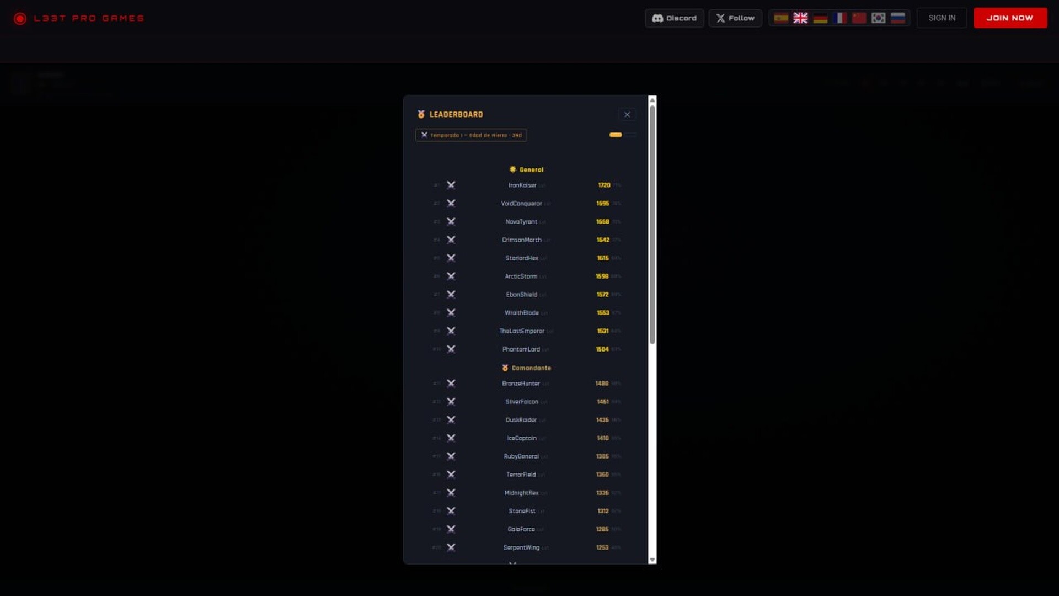Click the L33T Pro Games logo
Viewport: 1059px width, 596px height.
click(x=79, y=18)
